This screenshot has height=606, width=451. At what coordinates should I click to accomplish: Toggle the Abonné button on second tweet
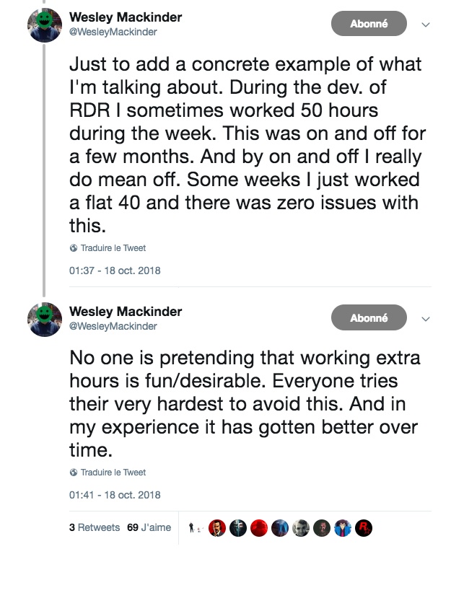369,317
